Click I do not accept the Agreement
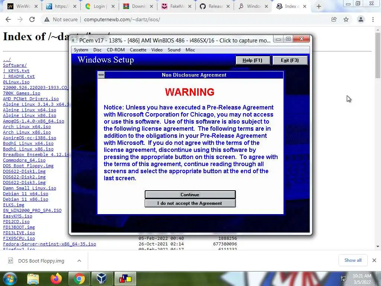The image size is (381, 286). pos(190,203)
